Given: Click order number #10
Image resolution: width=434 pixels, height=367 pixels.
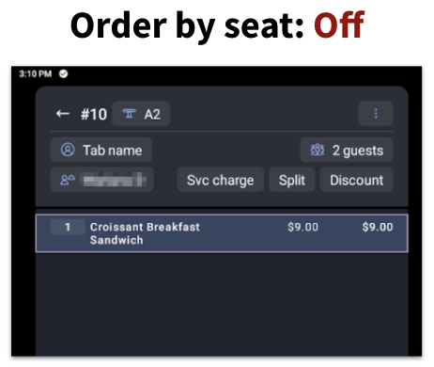Looking at the screenshot, I should [94, 114].
